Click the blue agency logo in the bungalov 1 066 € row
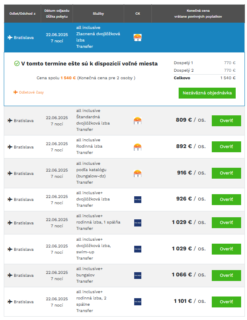This screenshot has height=320, width=247. coord(138,275)
